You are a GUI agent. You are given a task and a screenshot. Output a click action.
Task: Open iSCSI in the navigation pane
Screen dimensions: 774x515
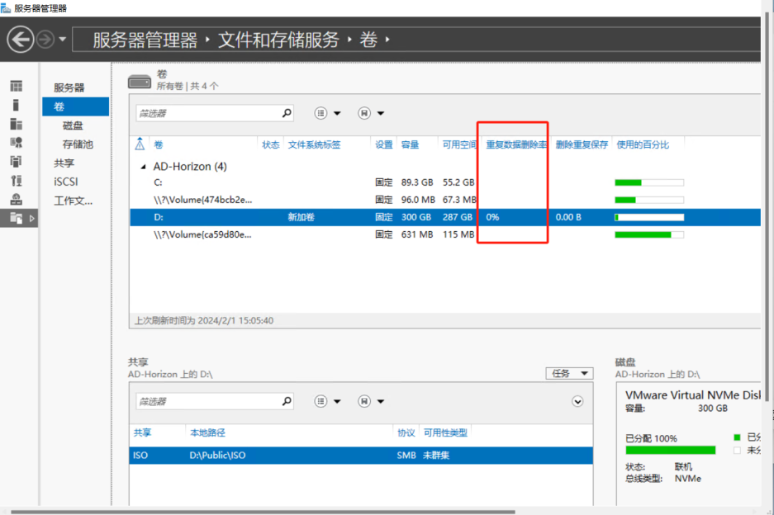pos(65,182)
